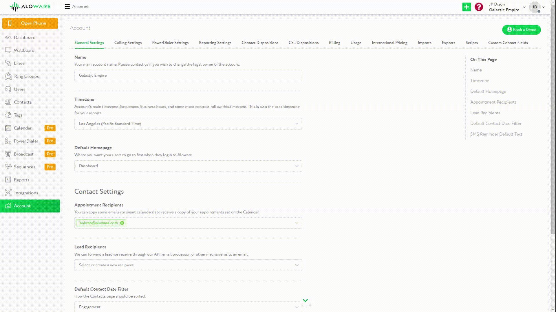Click the Aloware logo
The width and height of the screenshot is (556, 312).
tap(30, 6)
